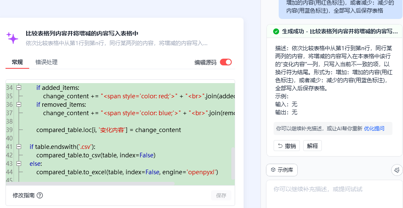Click the 解释 button
403x208 pixels.
click(x=312, y=146)
